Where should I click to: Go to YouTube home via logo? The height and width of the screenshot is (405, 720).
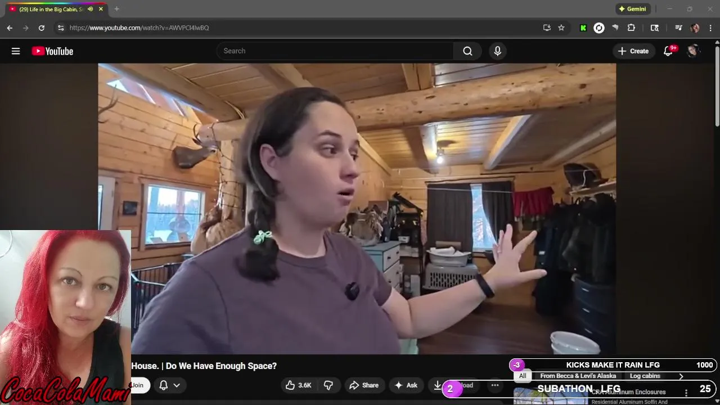coord(52,51)
